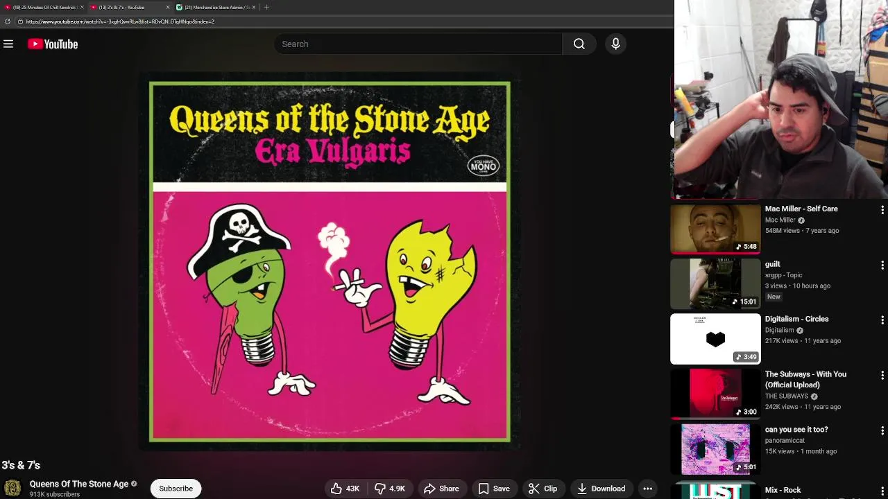Open options menu for Mac Miller - Self Care

tap(882, 210)
